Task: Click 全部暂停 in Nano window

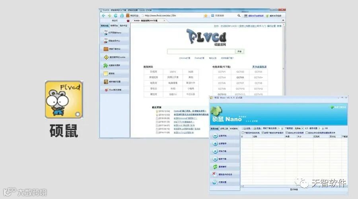Action: click(225, 144)
